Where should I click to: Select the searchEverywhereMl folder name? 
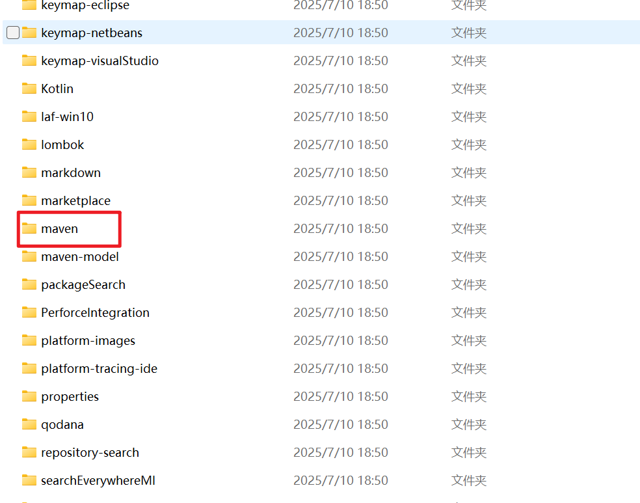[98, 481]
